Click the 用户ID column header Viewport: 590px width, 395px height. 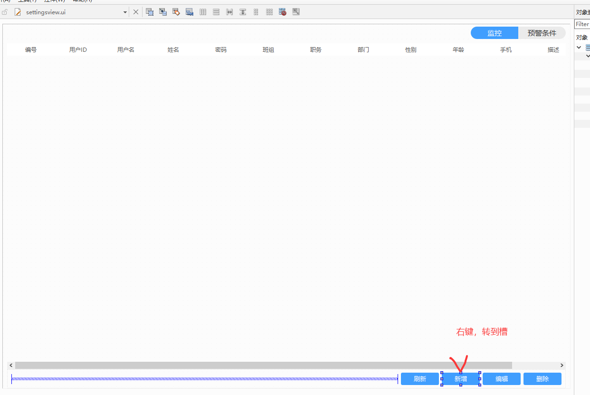pyautogui.click(x=78, y=49)
